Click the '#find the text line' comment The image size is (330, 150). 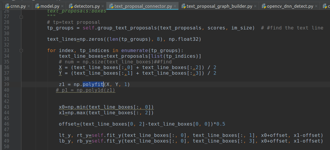[x=295, y=28]
